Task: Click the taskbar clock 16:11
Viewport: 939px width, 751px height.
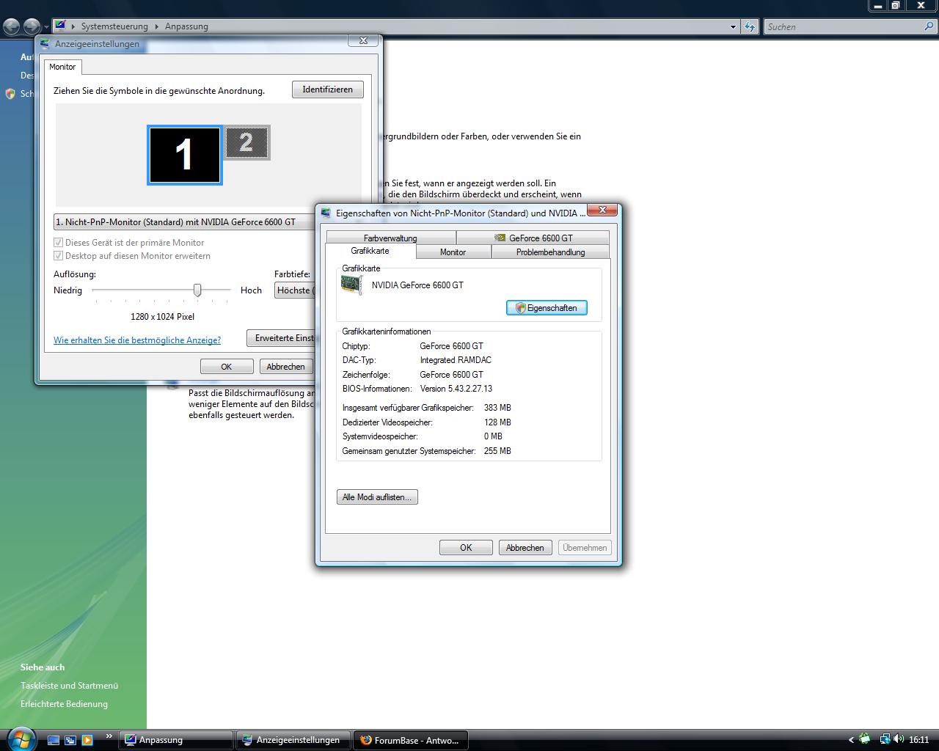Action: click(919, 740)
